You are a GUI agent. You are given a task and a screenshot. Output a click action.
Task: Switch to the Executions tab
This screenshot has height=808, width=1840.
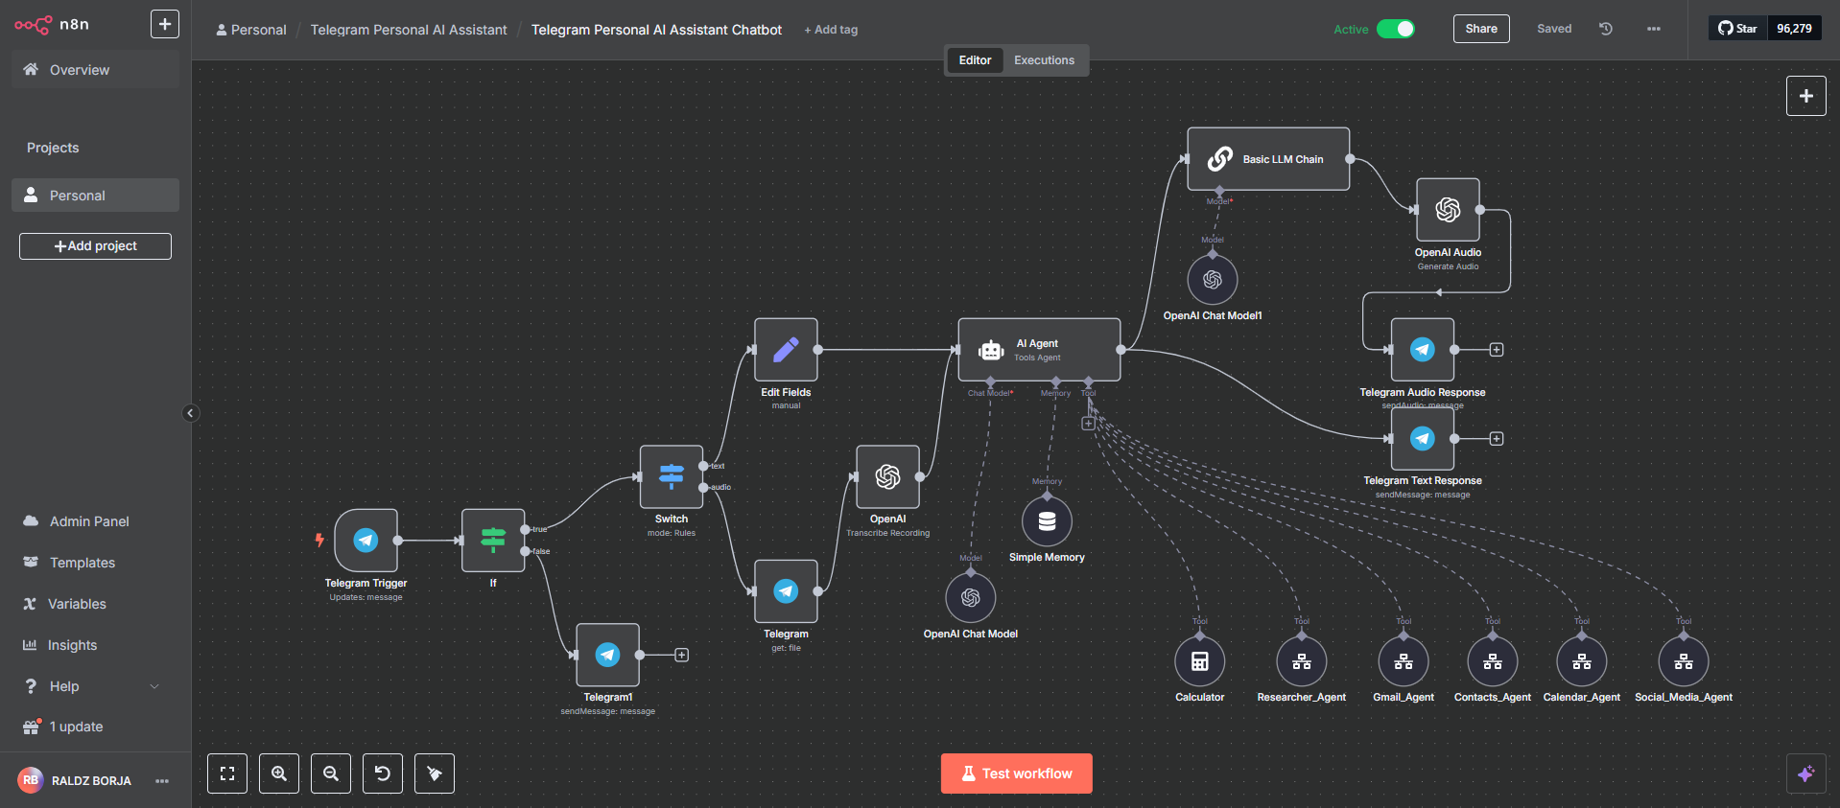point(1044,60)
